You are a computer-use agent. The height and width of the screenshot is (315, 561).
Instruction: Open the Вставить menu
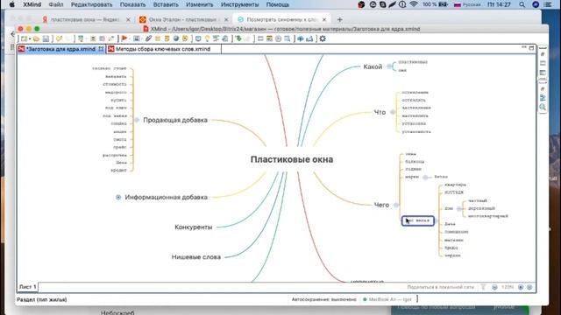(166, 4)
